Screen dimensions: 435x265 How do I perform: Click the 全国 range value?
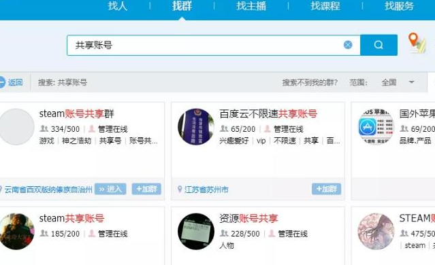389,82
